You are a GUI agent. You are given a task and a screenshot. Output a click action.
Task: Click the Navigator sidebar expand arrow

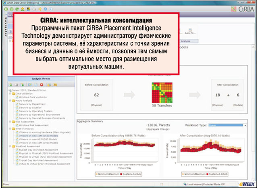pyautogui.click(x=6, y=14)
